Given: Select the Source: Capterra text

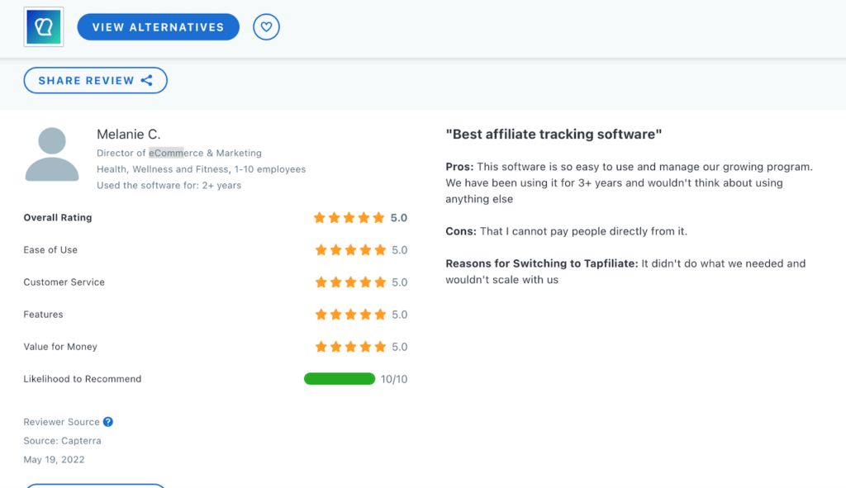Looking at the screenshot, I should point(62,440).
